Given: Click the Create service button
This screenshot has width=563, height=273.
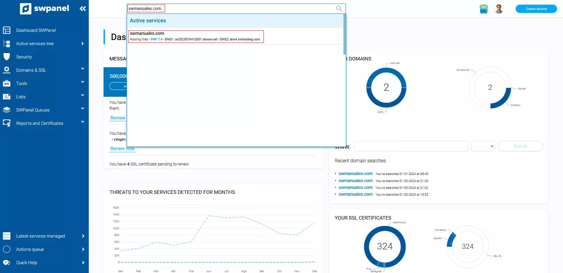Looking at the screenshot, I should 536,9.
